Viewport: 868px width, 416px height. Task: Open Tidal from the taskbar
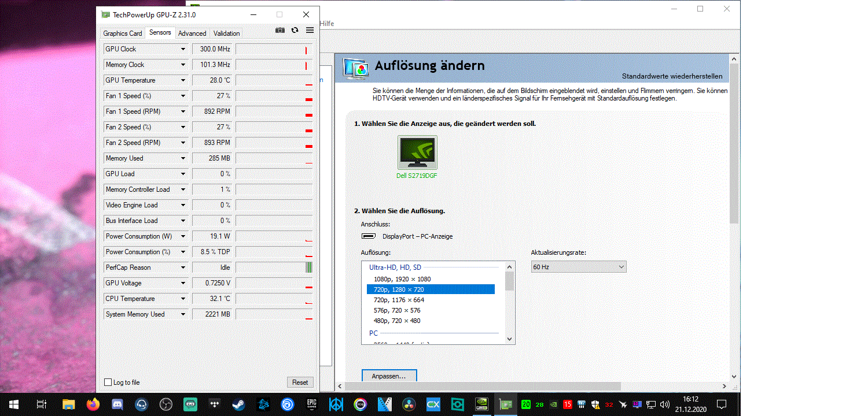pos(215,404)
